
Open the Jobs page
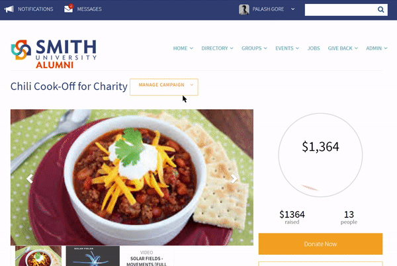click(314, 48)
